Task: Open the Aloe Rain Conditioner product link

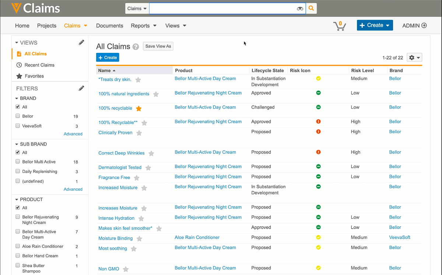Action: tap(197, 238)
